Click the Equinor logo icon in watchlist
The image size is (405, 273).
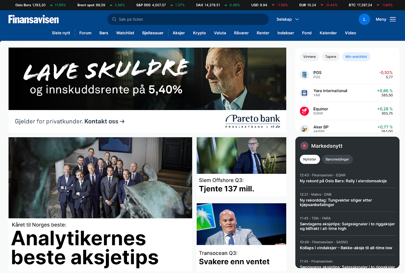(304, 111)
